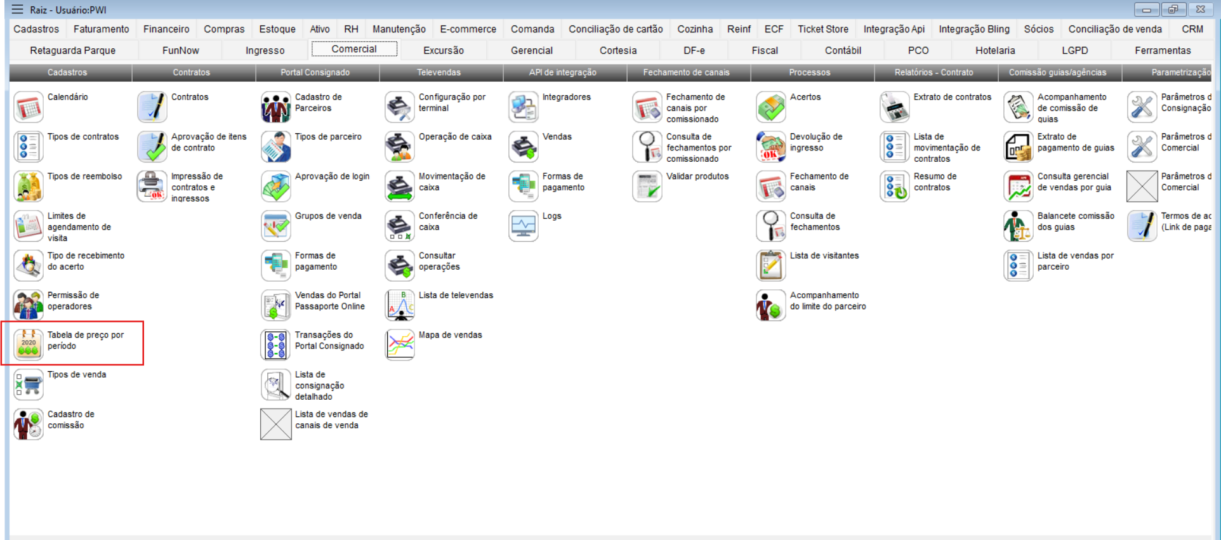This screenshot has width=1221, height=540.
Task: Open Tipos de parceiro icon
Action: 276,147
